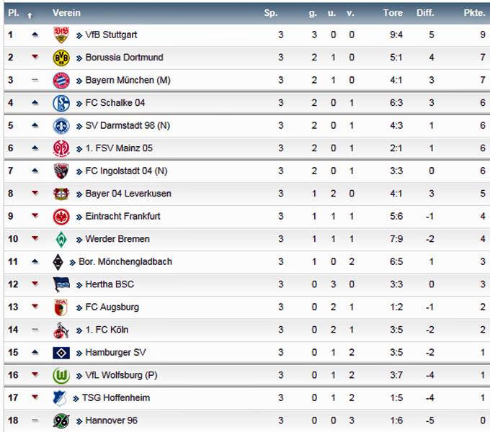Click the sort arrow next to Pl.

(30, 15)
